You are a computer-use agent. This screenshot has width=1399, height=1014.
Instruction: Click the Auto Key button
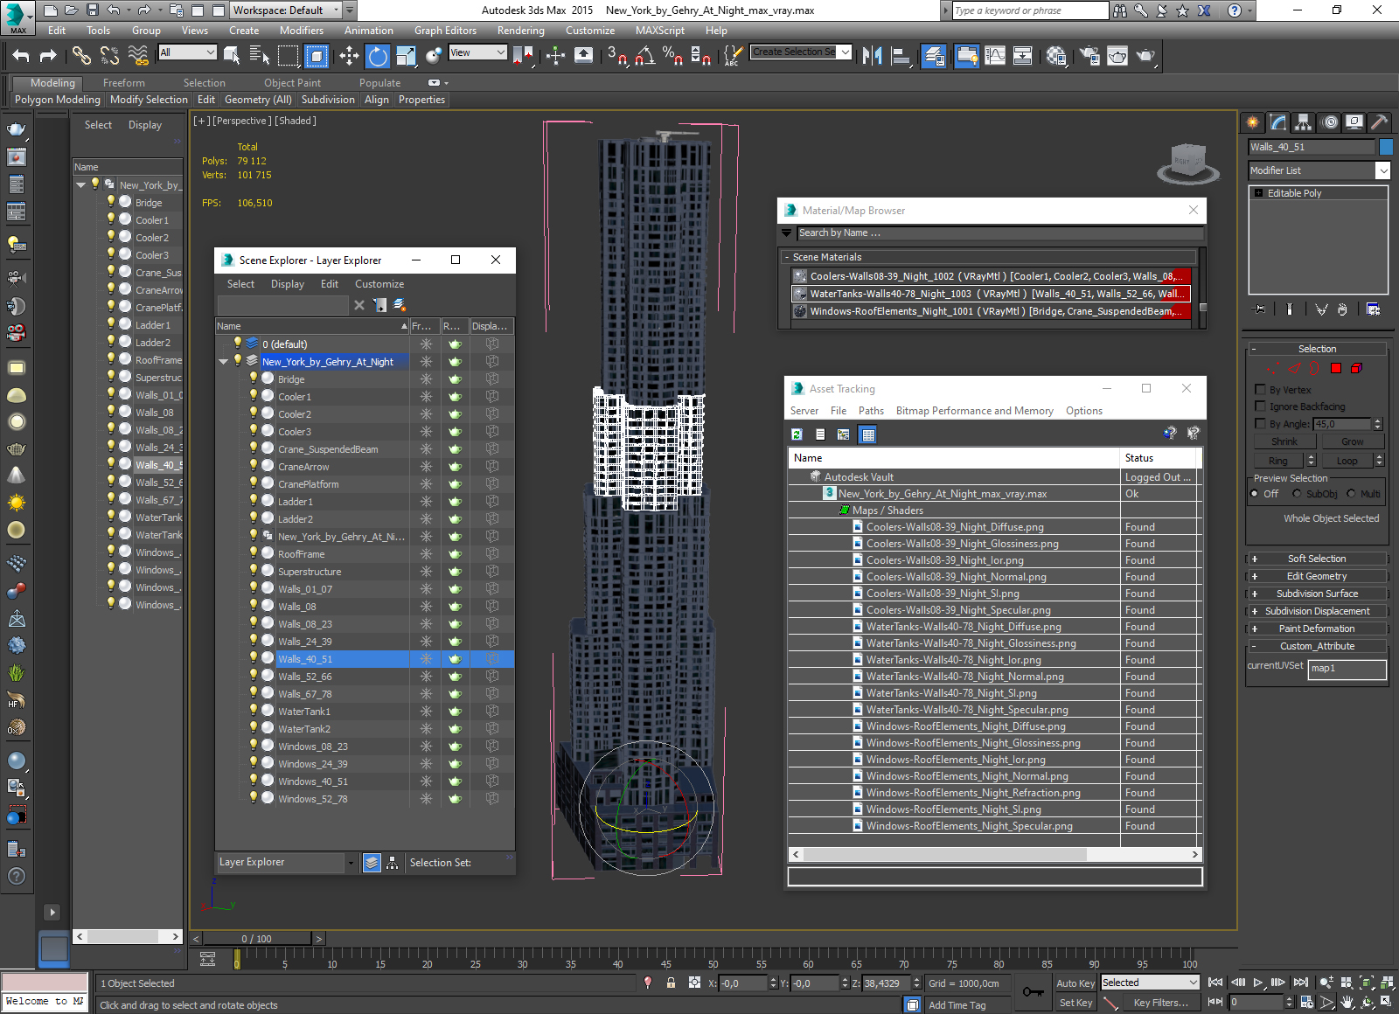[1075, 983]
